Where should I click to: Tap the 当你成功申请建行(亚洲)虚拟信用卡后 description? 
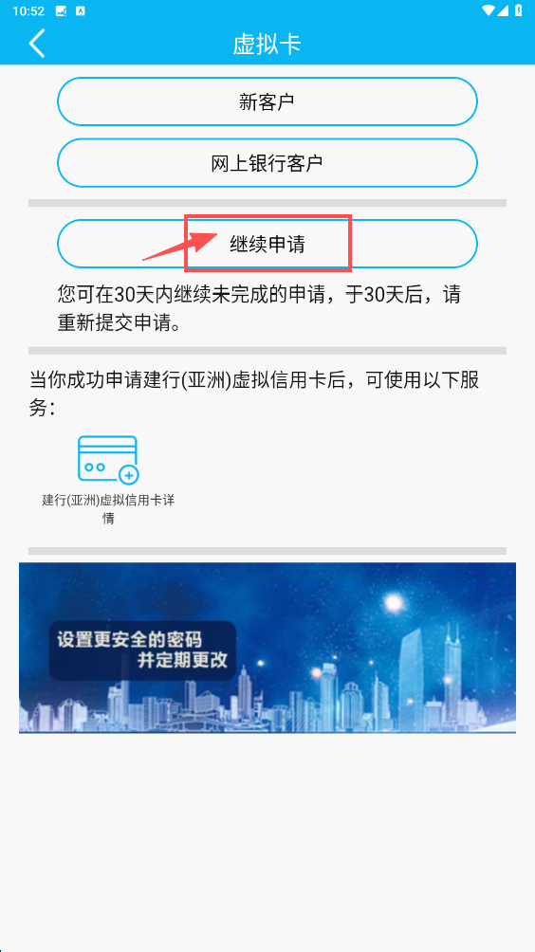pyautogui.click(x=254, y=394)
